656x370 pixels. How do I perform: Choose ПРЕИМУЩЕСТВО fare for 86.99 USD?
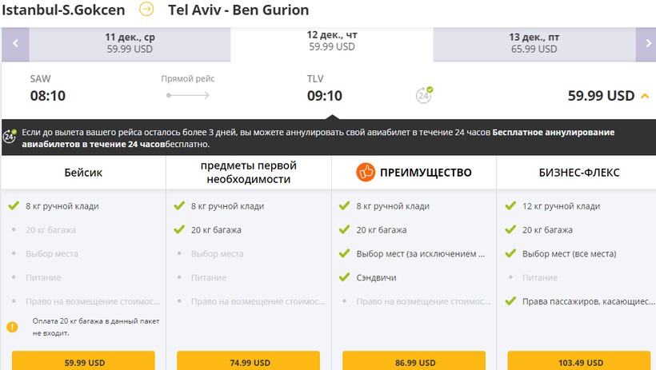[x=414, y=362]
